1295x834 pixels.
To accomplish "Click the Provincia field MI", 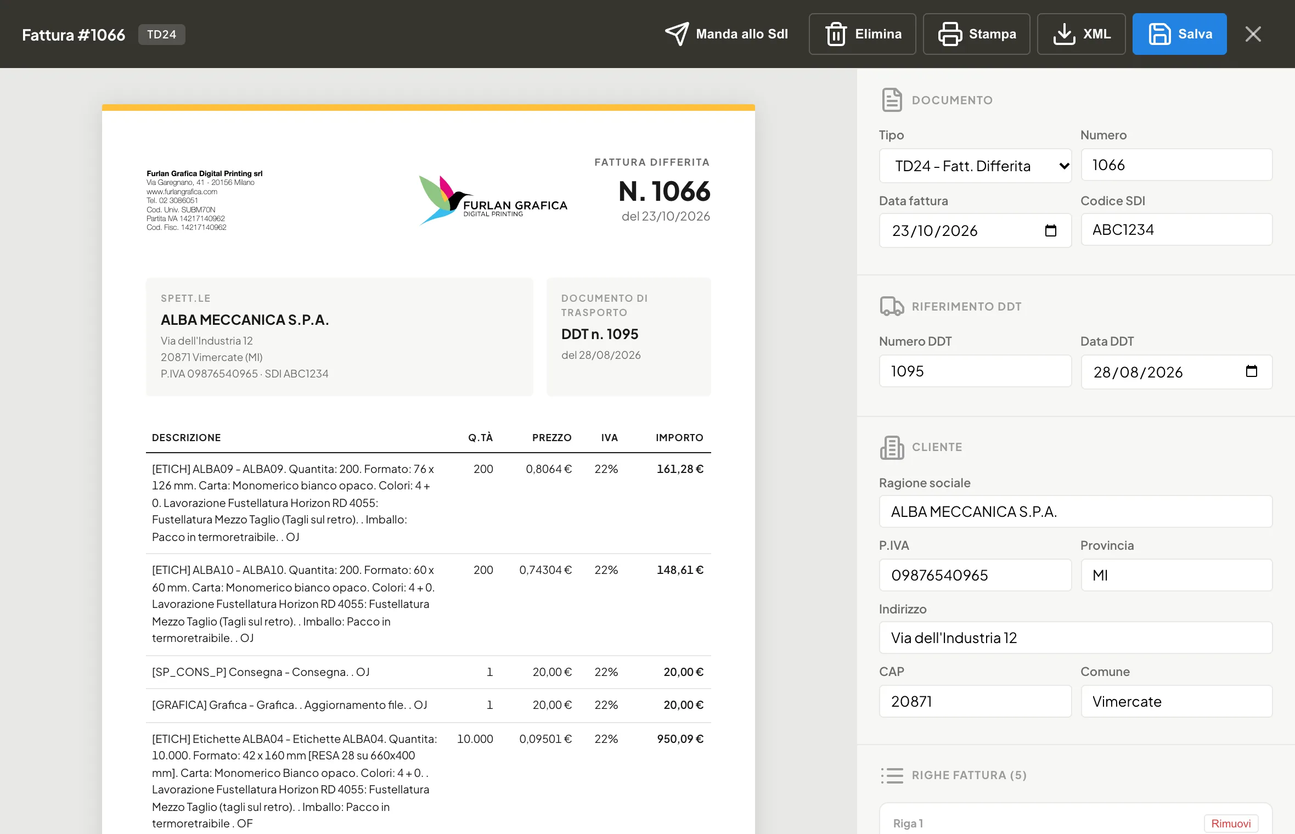I will tap(1176, 575).
